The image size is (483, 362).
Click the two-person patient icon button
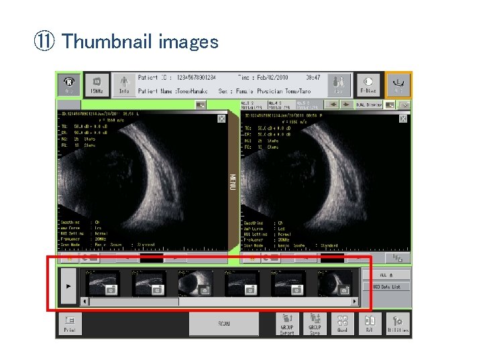point(339,84)
